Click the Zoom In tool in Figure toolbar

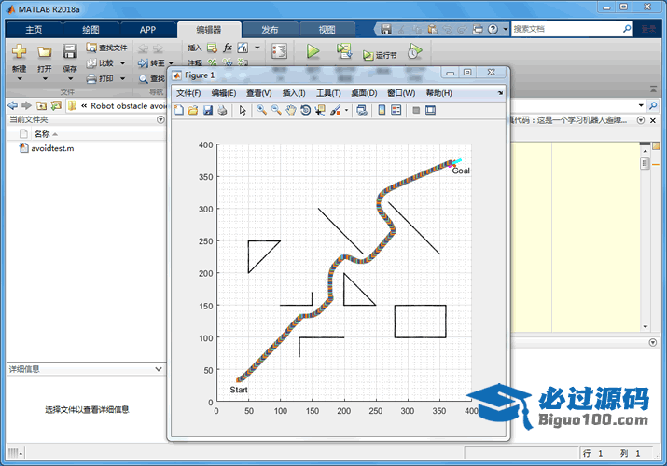click(x=261, y=110)
